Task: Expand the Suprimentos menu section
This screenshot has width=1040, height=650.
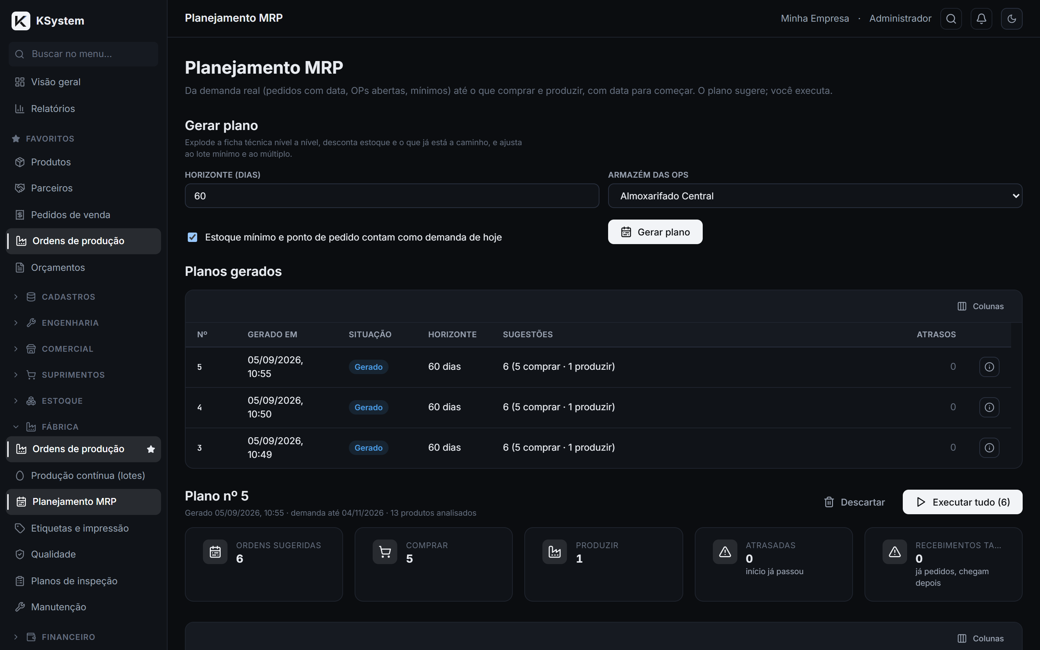Action: point(83,374)
